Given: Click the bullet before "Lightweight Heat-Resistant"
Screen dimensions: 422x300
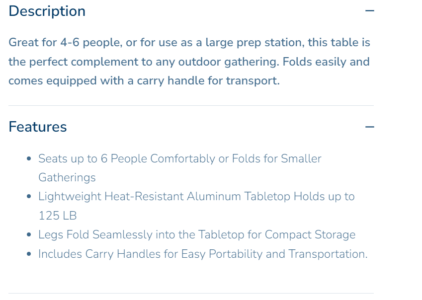Looking at the screenshot, I should pos(29,197).
